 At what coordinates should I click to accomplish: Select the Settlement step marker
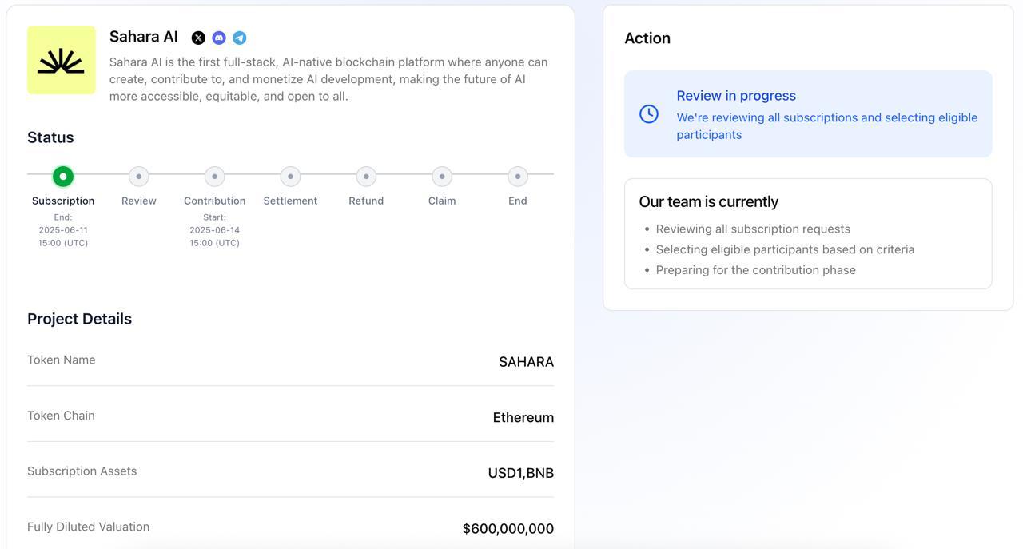pos(290,176)
